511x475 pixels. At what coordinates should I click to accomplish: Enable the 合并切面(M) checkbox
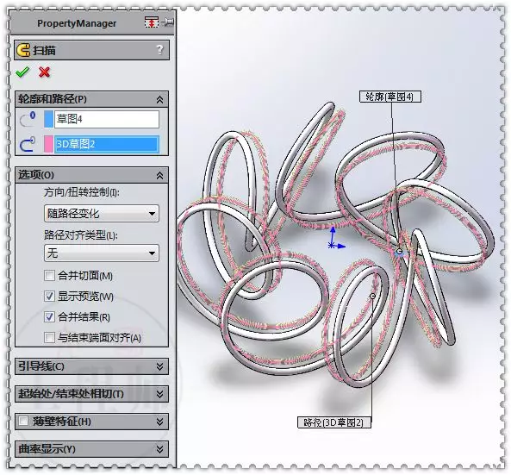[x=49, y=276]
